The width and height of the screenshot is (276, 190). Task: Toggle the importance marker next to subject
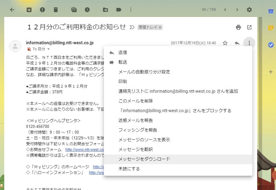click(x=132, y=27)
